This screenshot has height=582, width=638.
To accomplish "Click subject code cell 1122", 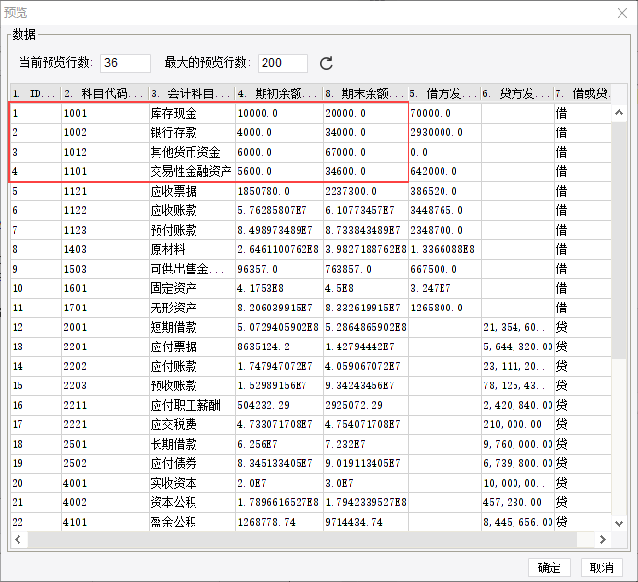I will pos(105,210).
